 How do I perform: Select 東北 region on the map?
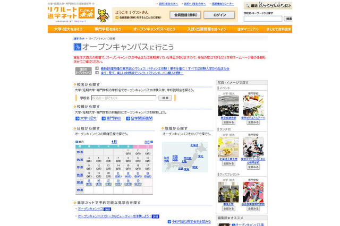(201, 157)
